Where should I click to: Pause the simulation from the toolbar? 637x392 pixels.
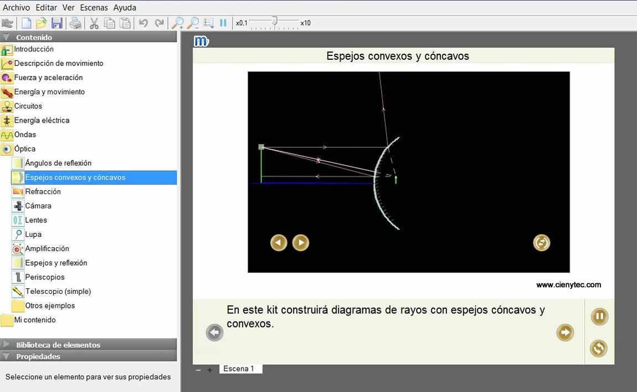(x=223, y=23)
